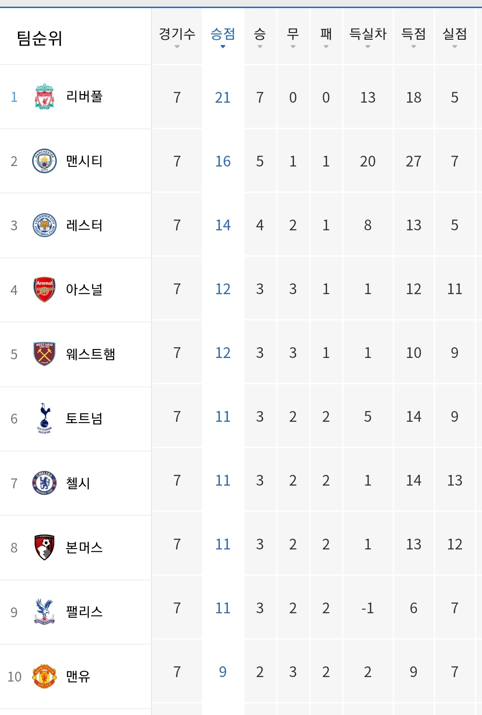482x715 pixels.
Task: Click the West Ham crest icon
Action: click(x=44, y=354)
